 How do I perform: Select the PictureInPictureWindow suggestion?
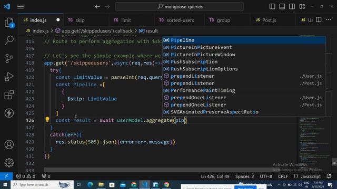244,55
